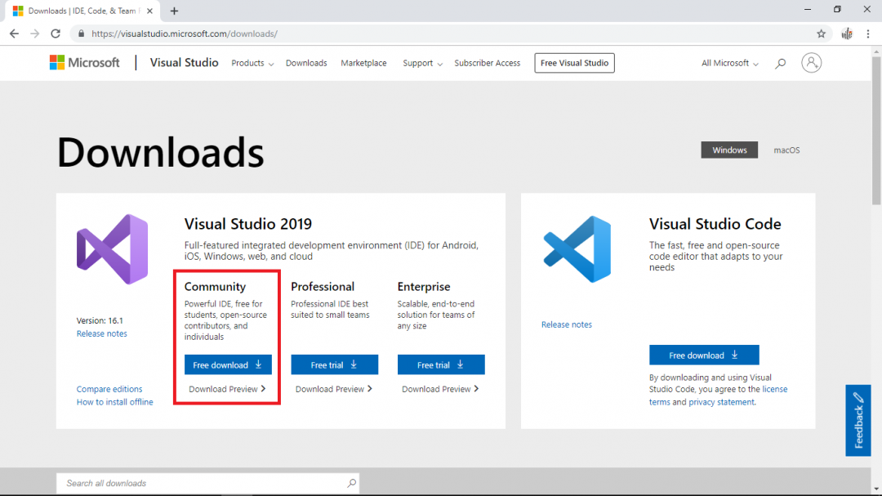Open the sign-in account icon
882x496 pixels.
(811, 62)
